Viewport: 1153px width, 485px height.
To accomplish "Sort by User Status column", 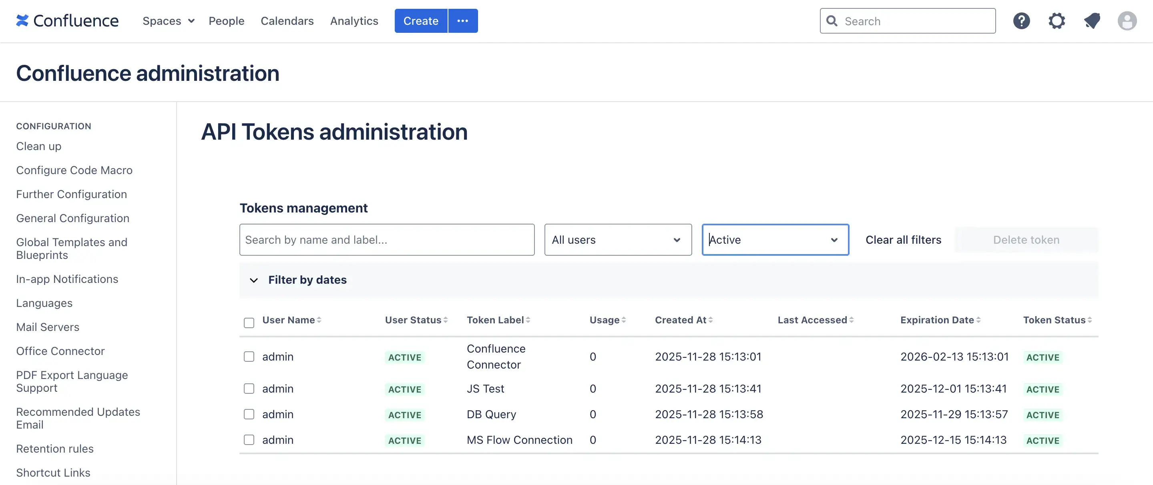I will 416,320.
